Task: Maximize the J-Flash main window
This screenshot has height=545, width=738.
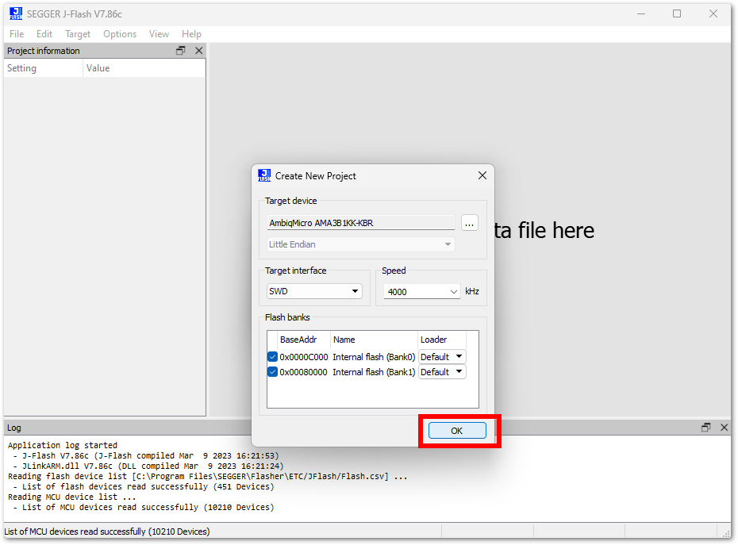Action: click(x=677, y=13)
